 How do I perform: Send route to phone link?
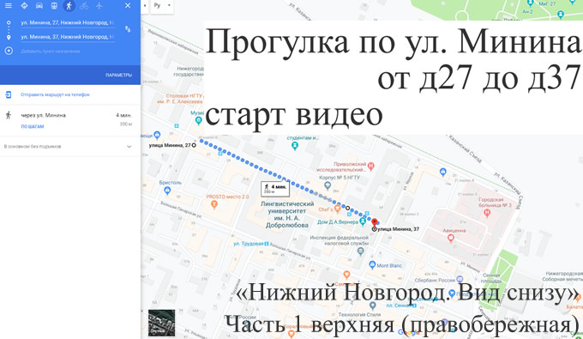(55, 95)
